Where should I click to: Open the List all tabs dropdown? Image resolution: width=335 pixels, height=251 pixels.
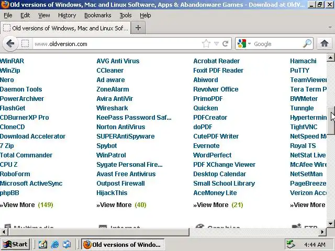[330, 27]
